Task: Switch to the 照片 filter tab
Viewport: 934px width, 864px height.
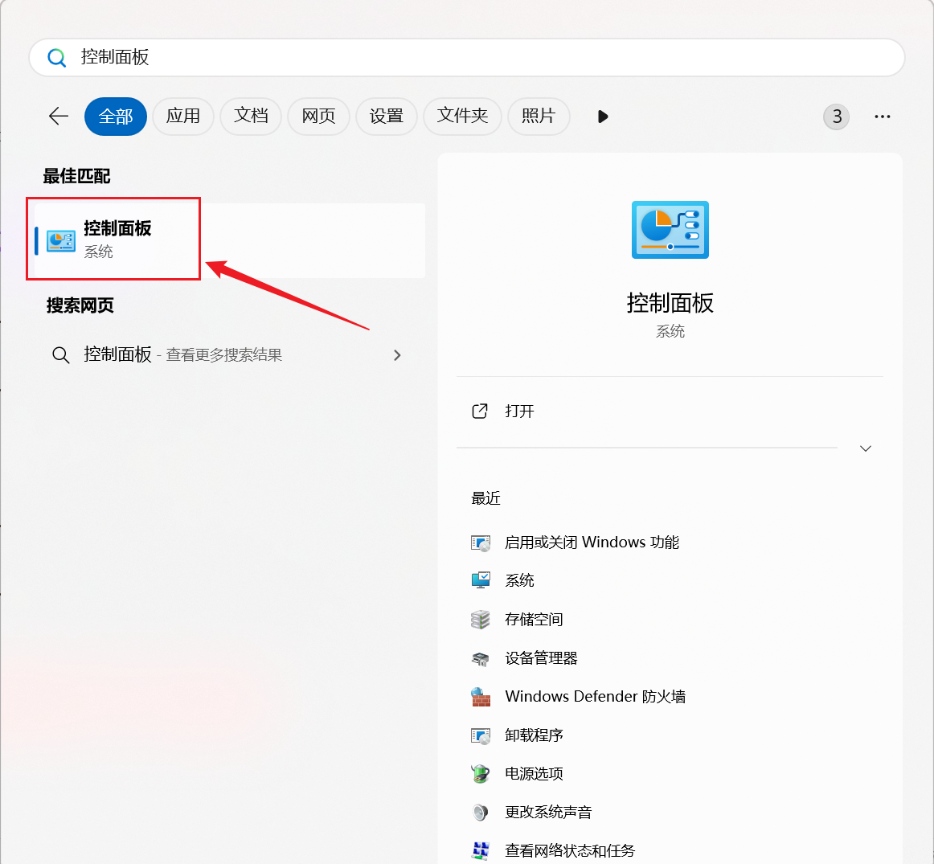Action: point(539,116)
